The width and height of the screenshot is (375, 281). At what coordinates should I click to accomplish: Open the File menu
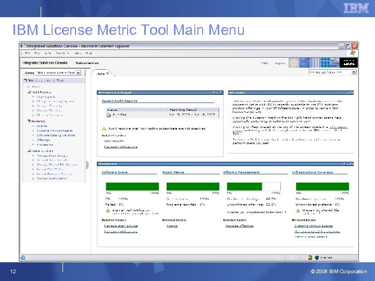pyautogui.click(x=28, y=53)
